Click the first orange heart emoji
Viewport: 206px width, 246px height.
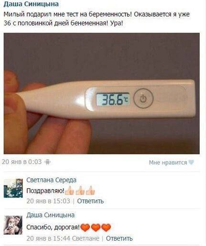tap(86, 227)
